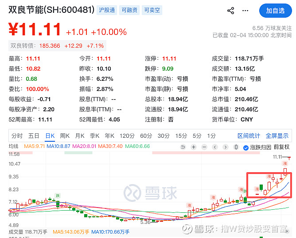
Task: Click the 可卖空 tag
Action: 152,10
